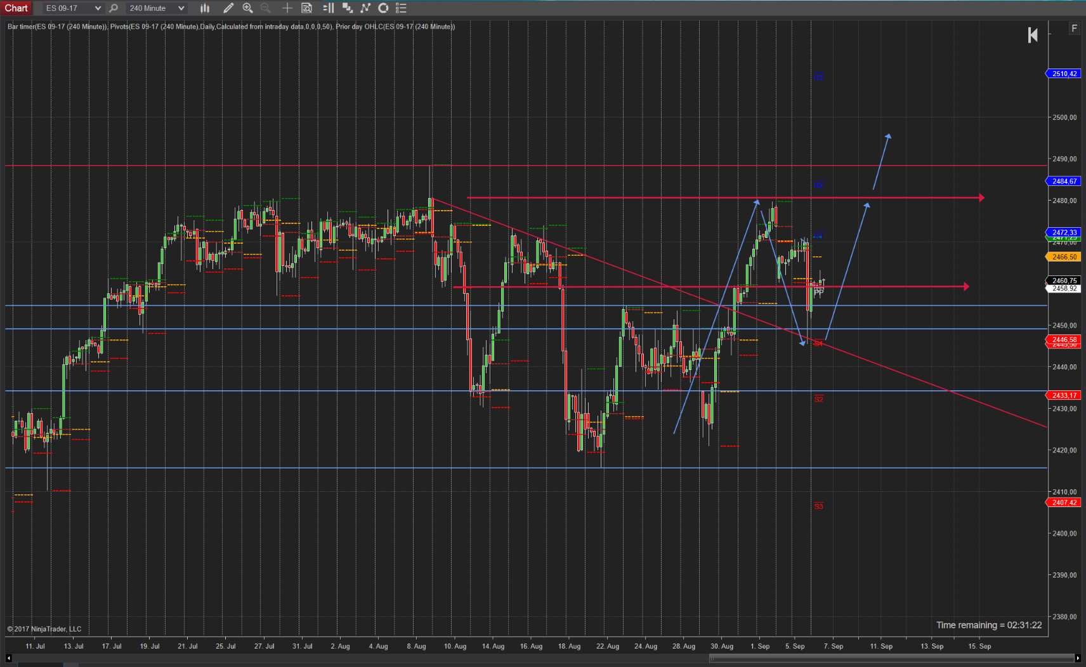Click the horizontal scrollbar left arrow
Screen dimensions: 1086x667
pos(9,658)
